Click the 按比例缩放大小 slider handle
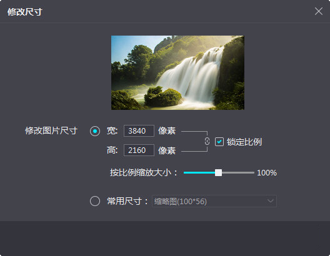 [x=218, y=173]
